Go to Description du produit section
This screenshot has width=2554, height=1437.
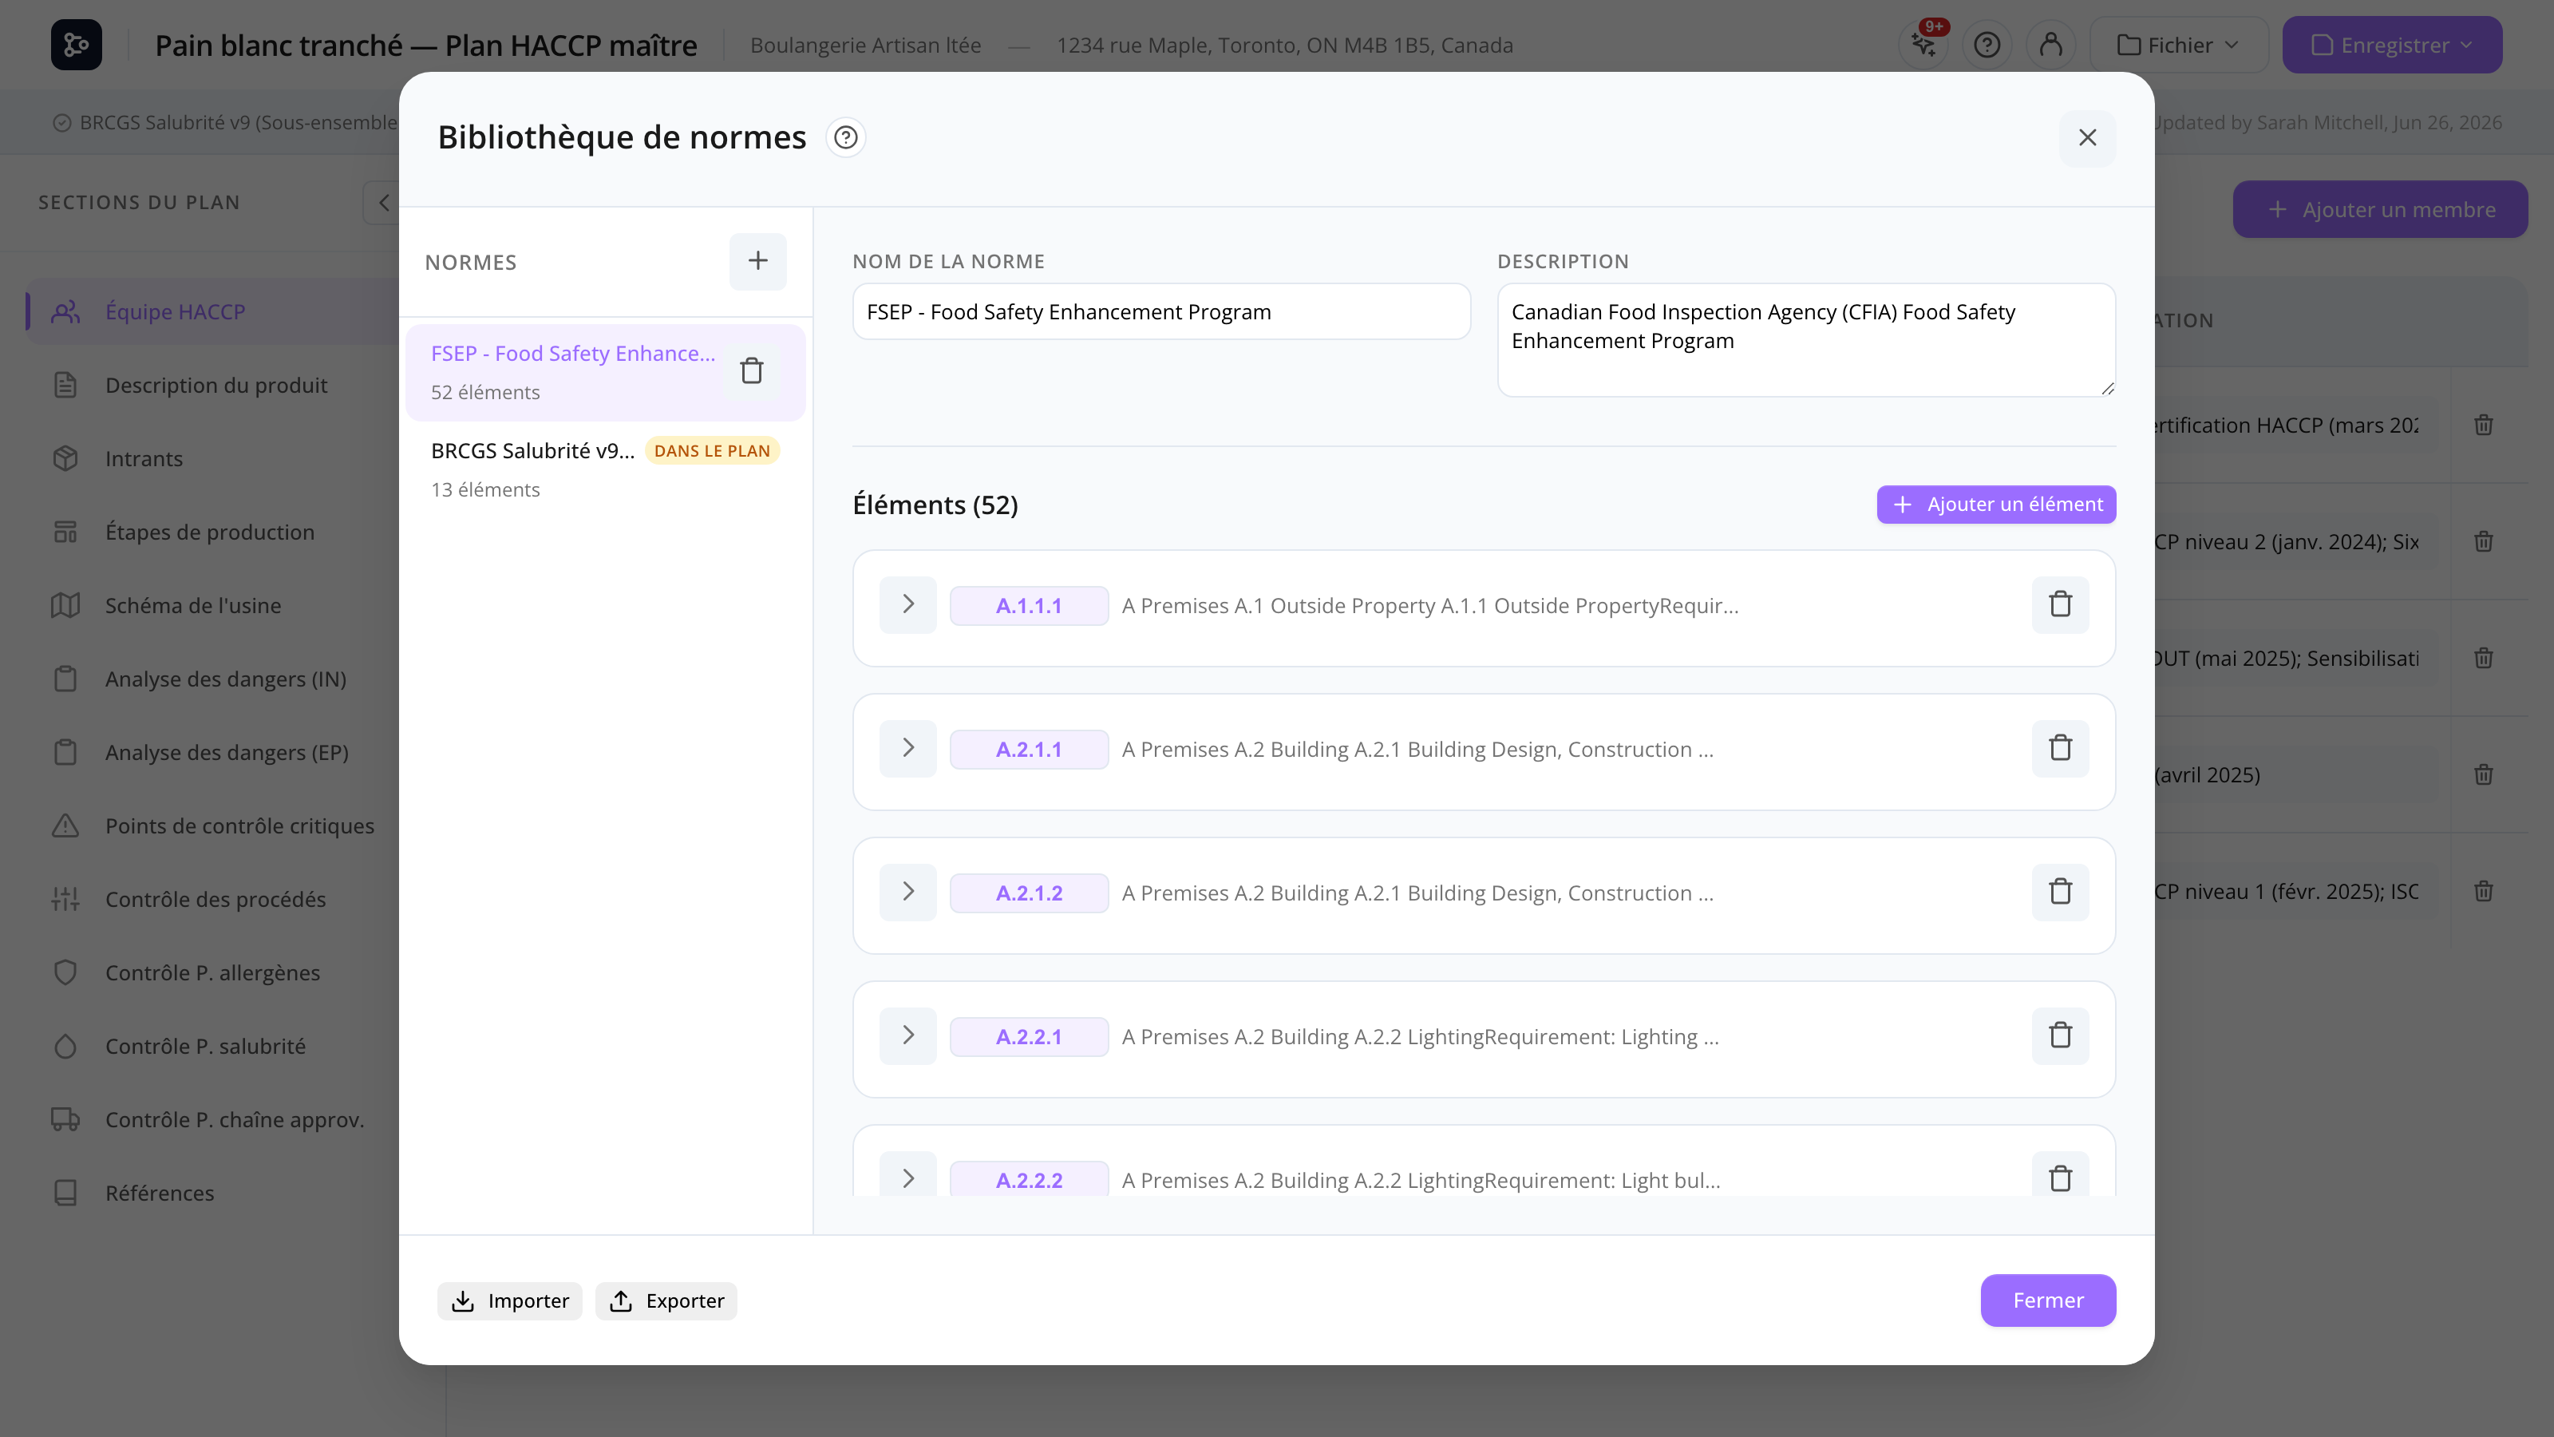tap(213, 385)
